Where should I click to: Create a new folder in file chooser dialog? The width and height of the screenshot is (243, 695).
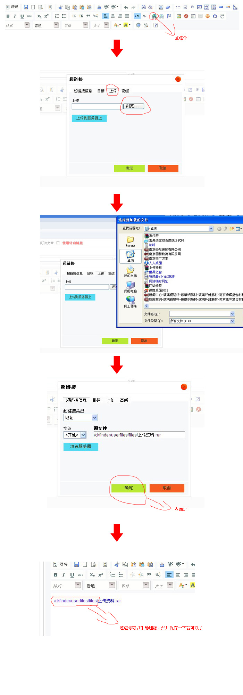click(232, 229)
